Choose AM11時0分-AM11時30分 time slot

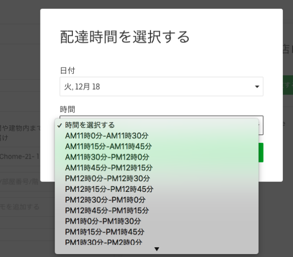[157, 136]
